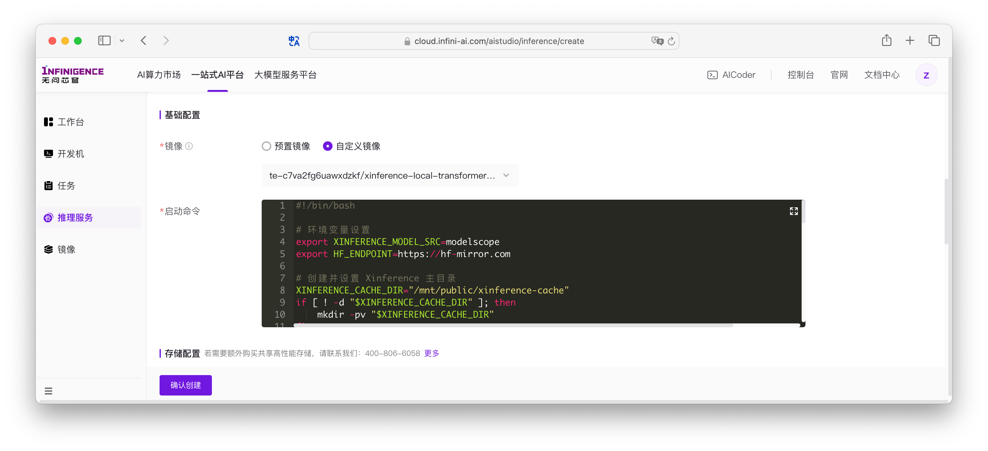The image size is (988, 451).
Task: Expand the code editor to fullscreen
Action: pyautogui.click(x=794, y=211)
